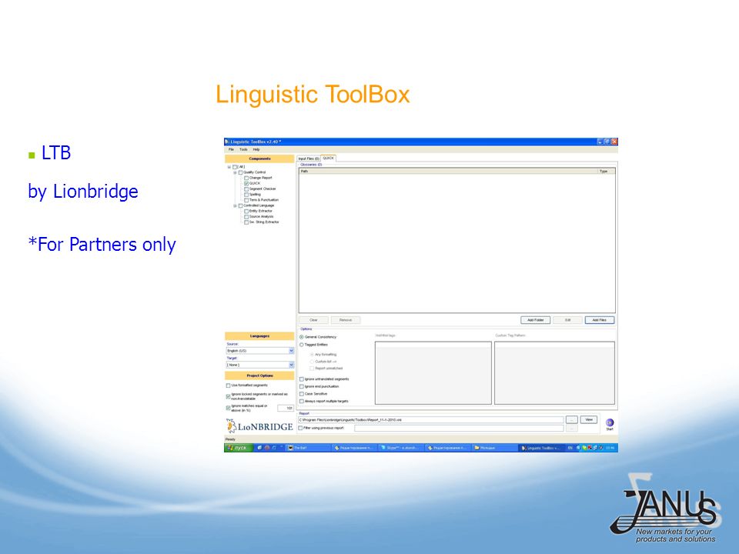
Task: Open the Source language dropdown
Action: point(291,351)
